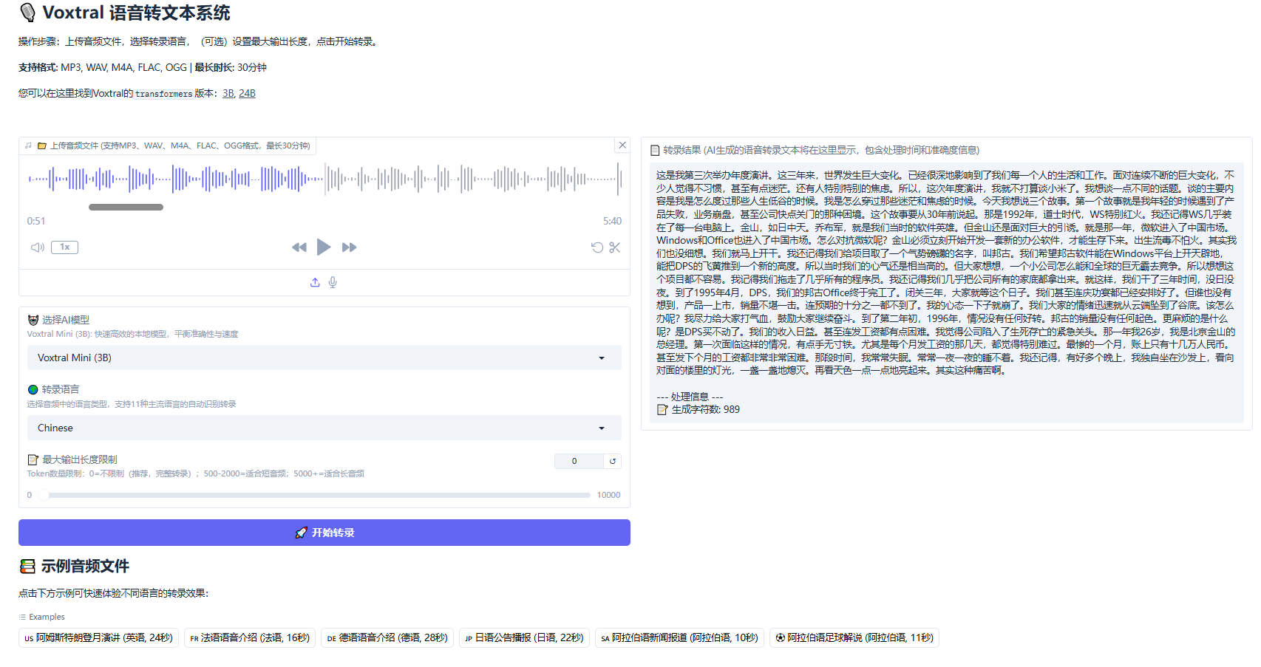Open the Chinese language dropdown
Viewport: 1261px width, 667px height.
tap(324, 428)
